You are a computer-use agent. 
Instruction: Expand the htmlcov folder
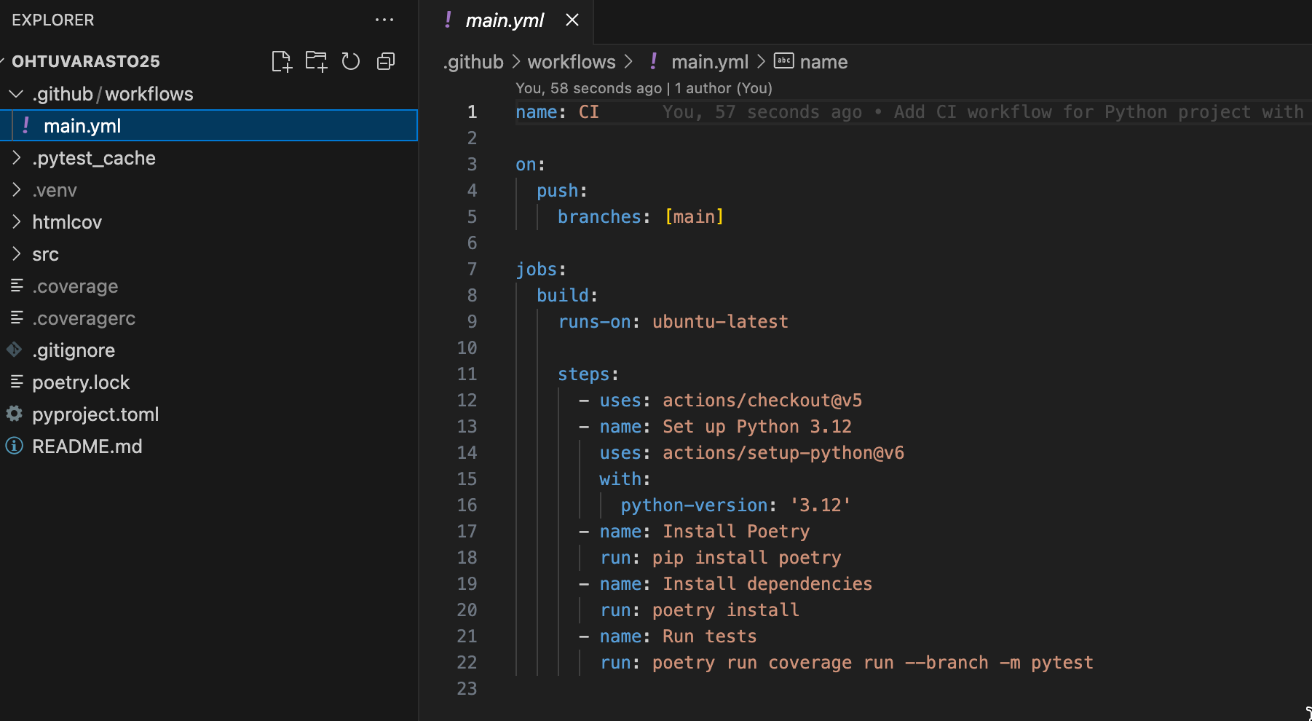[16, 222]
